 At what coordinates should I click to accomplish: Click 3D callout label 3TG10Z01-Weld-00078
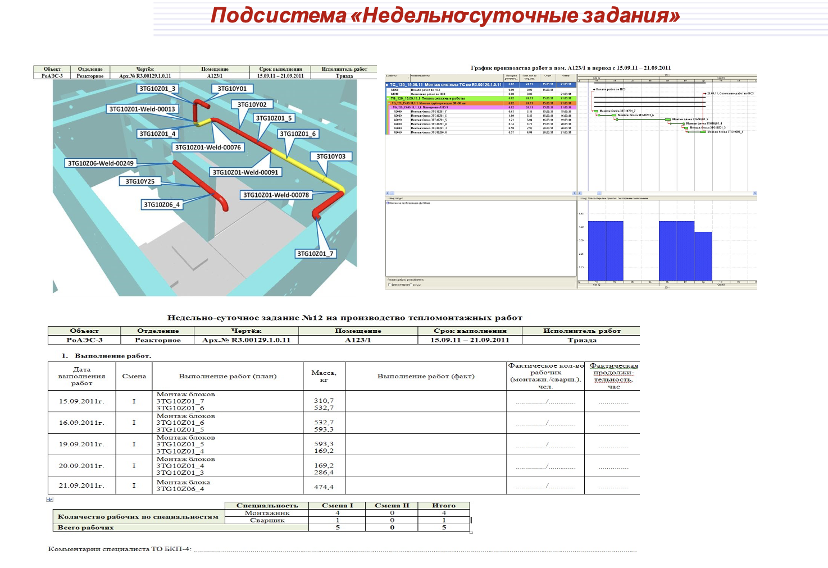276,195
